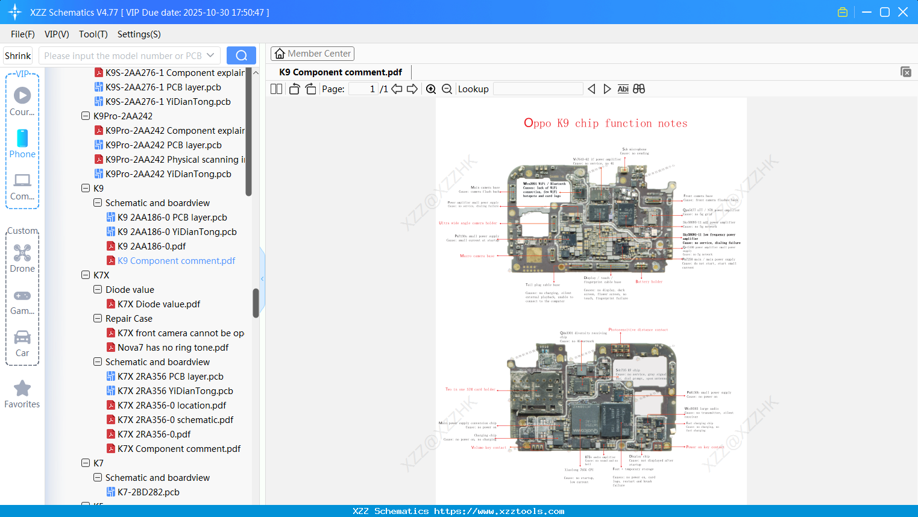This screenshot has width=918, height=517.
Task: Select the Car category icon
Action: pos(22,343)
